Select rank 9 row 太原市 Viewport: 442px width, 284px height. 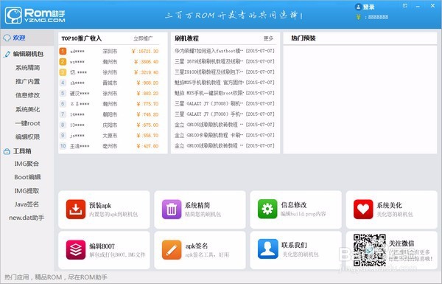109,136
